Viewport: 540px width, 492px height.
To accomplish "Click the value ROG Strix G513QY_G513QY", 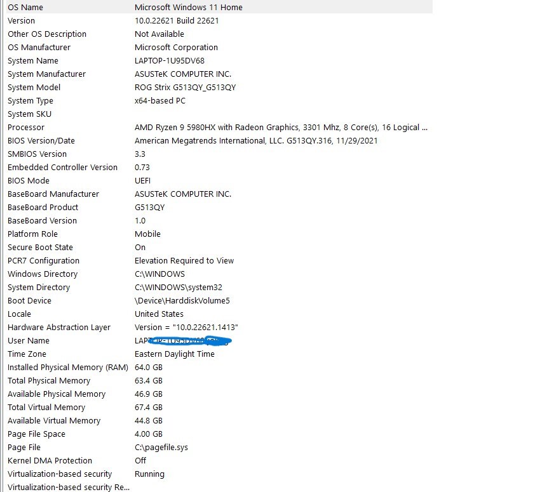I will tap(186, 88).
